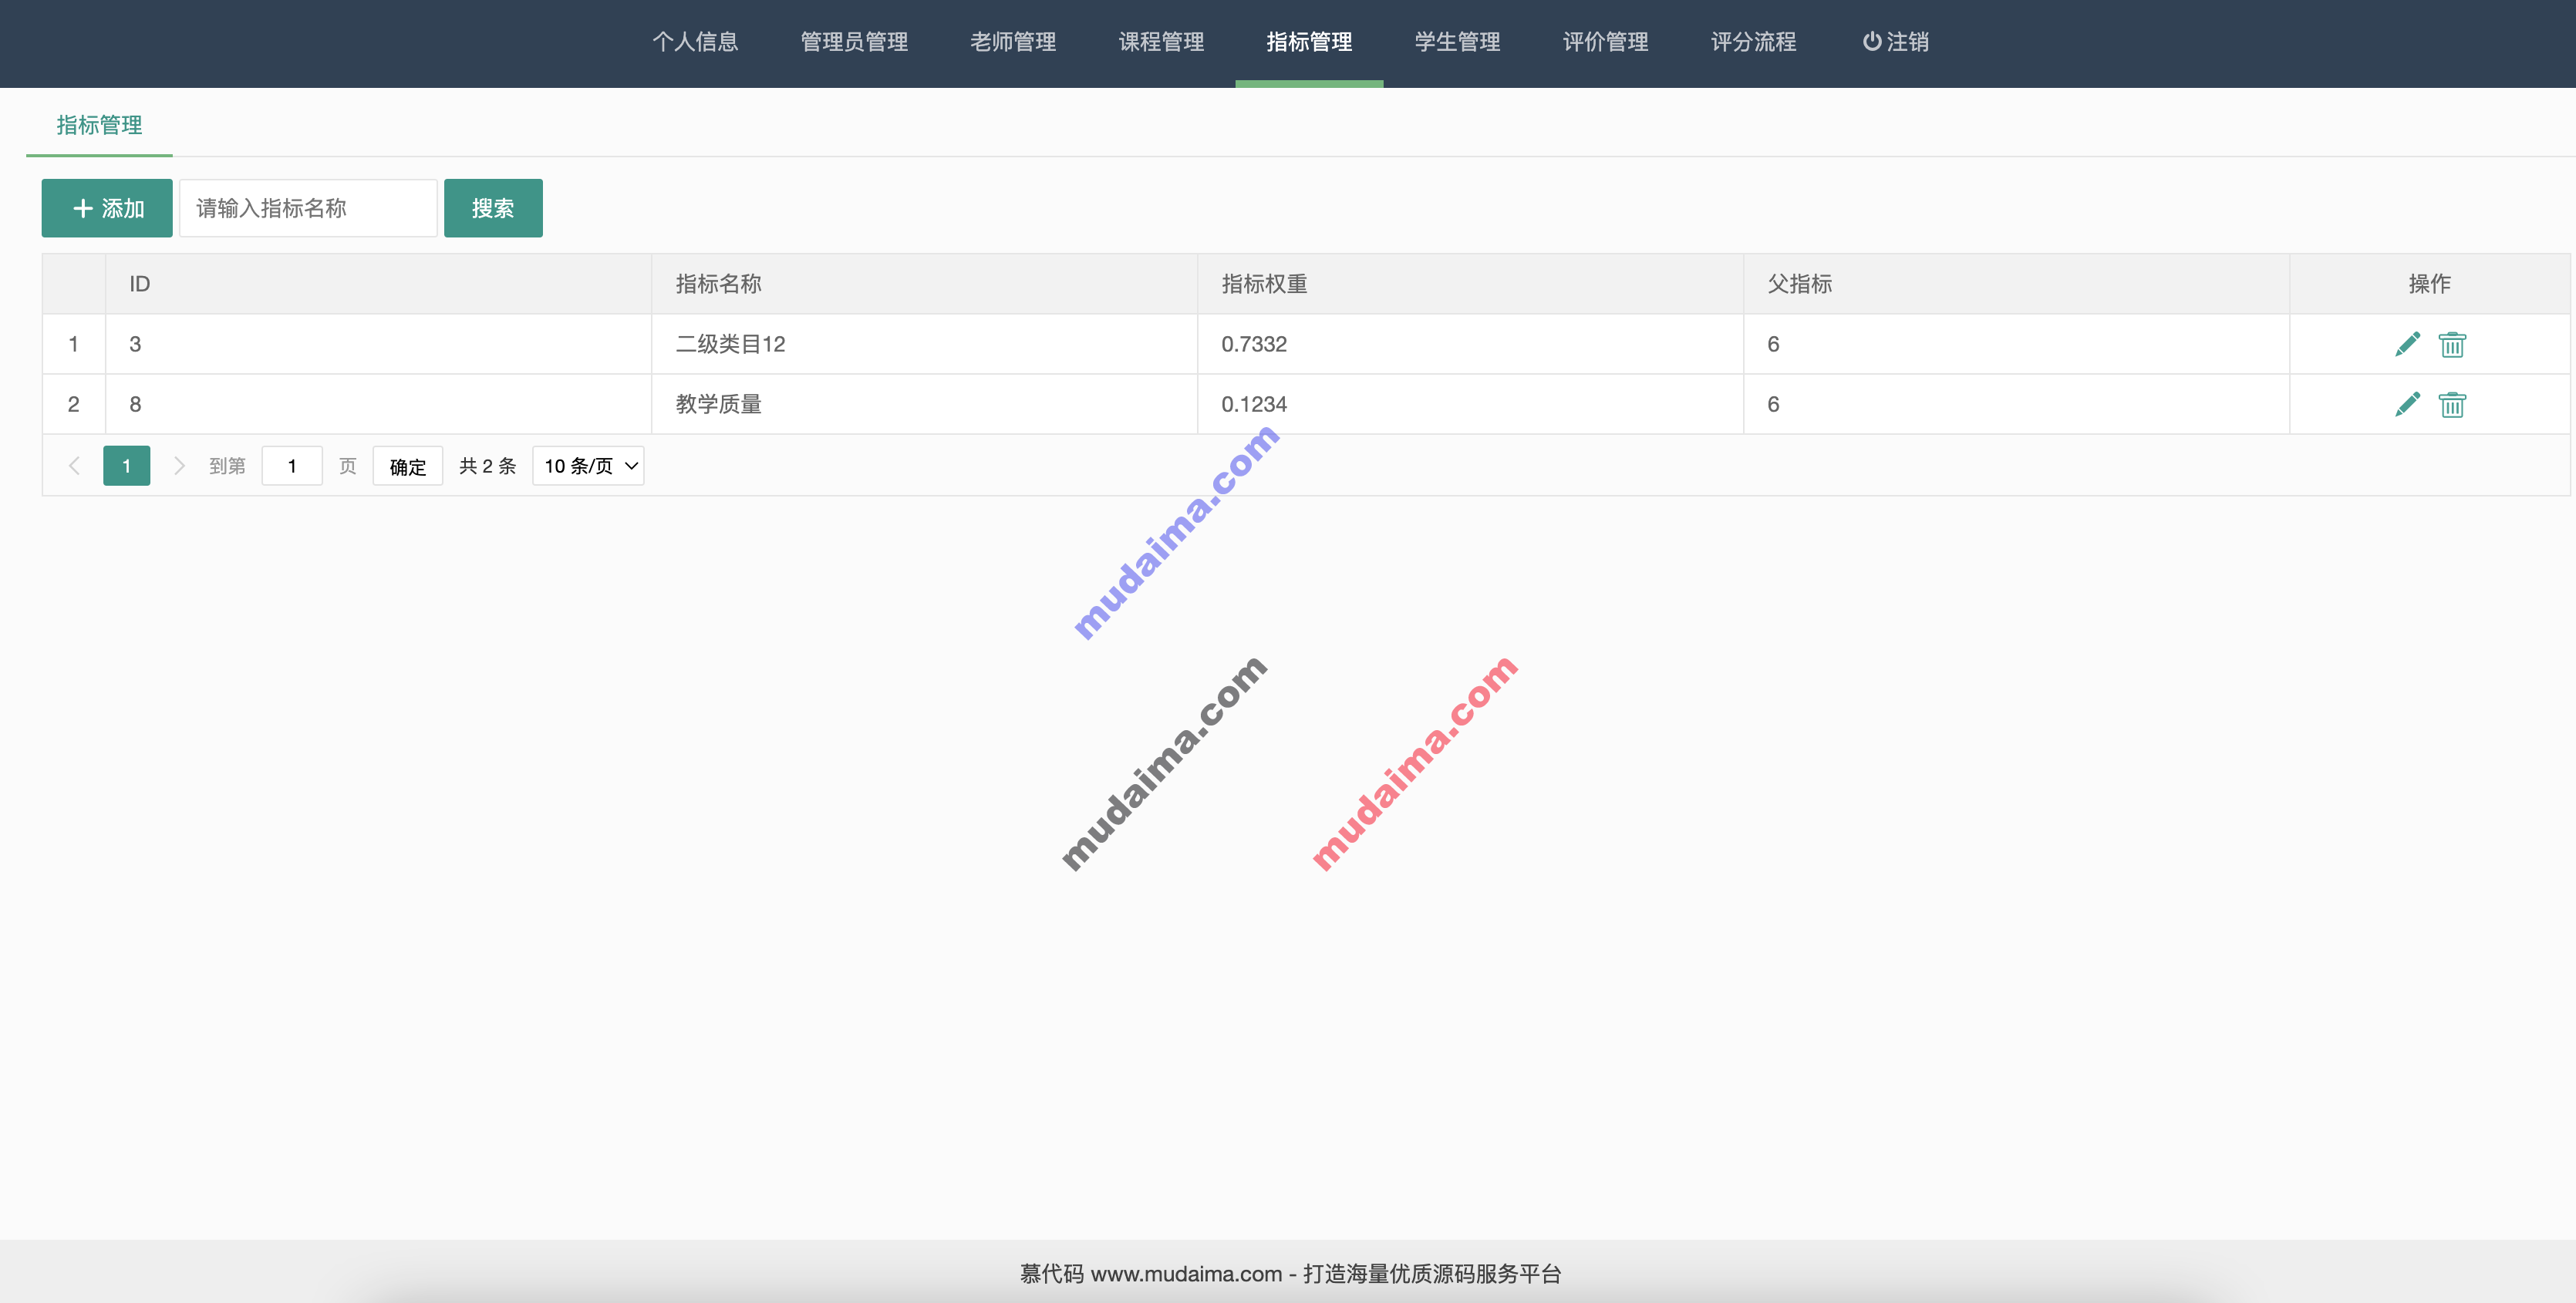Image resolution: width=2576 pixels, height=1303 pixels.
Task: Open 课程管理 in the top navigation
Action: [1161, 42]
